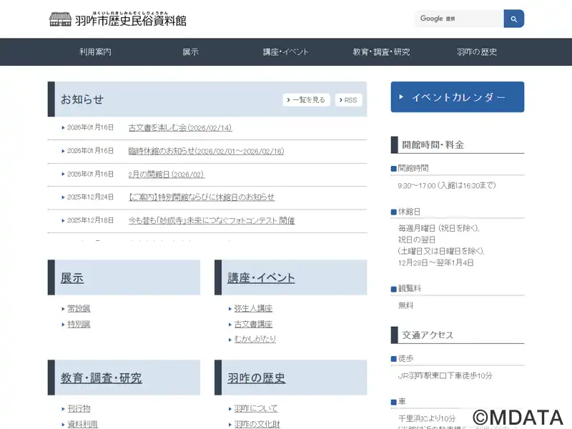This screenshot has width=572, height=429.
Task: Open 教育・調査・研究 in navigation bar
Action: tap(381, 52)
